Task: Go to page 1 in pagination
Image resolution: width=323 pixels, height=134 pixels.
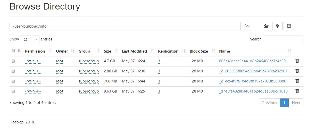Action: pyautogui.click(x=284, y=103)
